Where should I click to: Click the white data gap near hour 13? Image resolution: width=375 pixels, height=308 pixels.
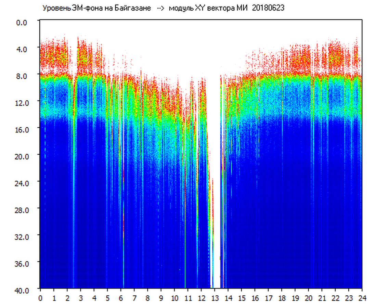[x=216, y=137]
